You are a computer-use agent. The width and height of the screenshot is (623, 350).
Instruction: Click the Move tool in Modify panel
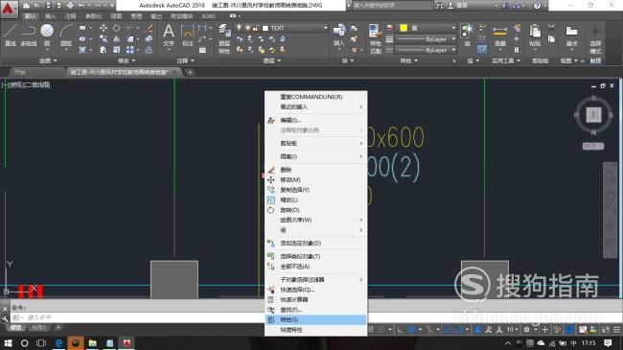[x=104, y=28]
